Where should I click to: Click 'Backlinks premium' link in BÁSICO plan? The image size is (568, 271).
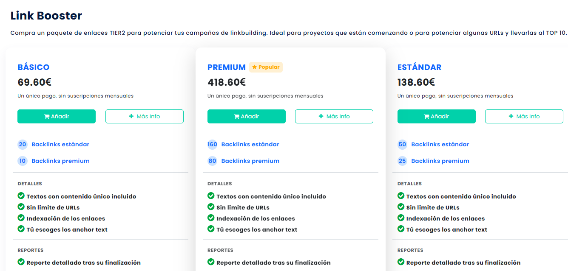60,161
